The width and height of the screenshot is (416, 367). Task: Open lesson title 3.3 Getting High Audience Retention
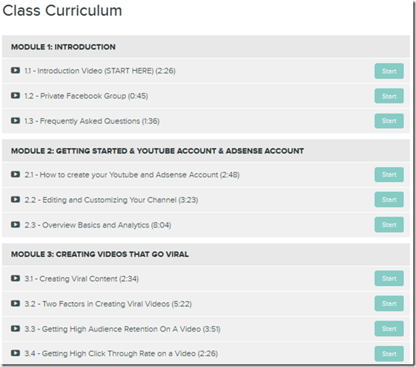[122, 329]
